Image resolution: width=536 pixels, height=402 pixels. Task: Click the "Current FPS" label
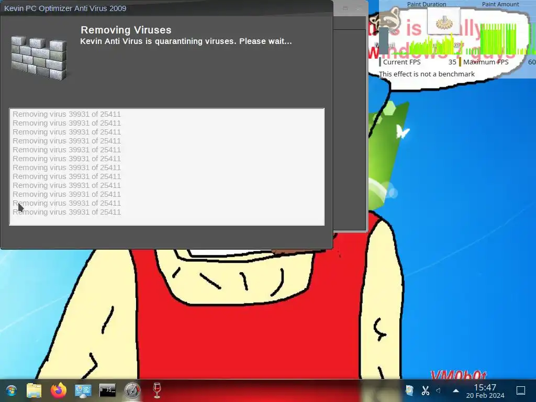tap(401, 62)
